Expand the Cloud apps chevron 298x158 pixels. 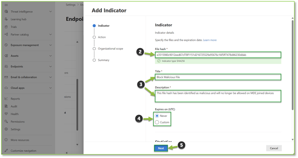(51, 88)
